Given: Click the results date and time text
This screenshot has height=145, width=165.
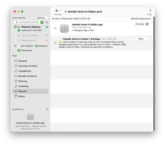Looking at the screenshot, I should coord(71,19).
